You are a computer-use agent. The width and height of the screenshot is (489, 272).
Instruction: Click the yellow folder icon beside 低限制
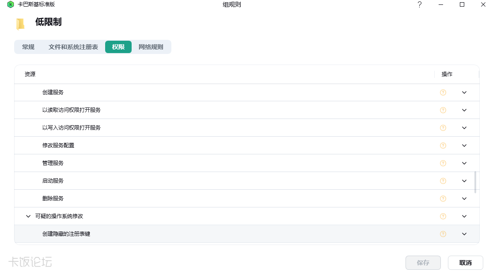[20, 24]
